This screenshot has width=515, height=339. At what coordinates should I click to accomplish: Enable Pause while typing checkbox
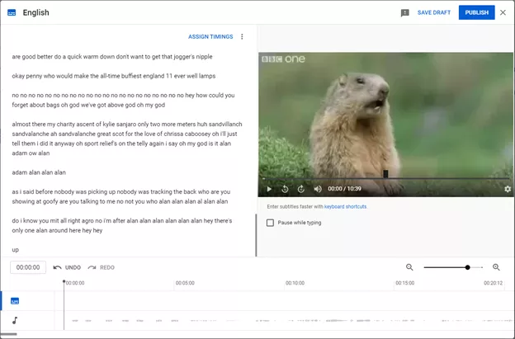271,223
